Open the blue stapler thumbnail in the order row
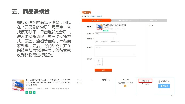This screenshot has width=185, height=104. click(x=18, y=85)
